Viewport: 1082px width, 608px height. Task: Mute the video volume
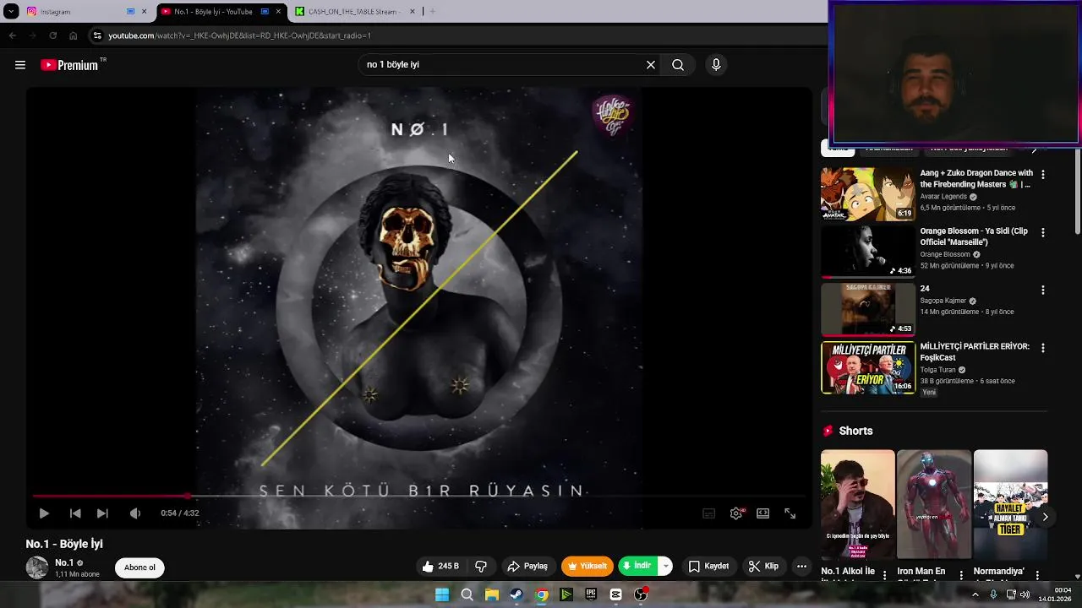pyautogui.click(x=135, y=513)
